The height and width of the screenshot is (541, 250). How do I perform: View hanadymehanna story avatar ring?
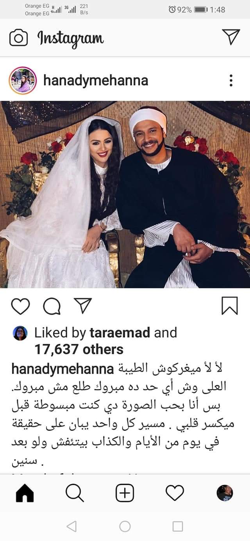tap(22, 80)
